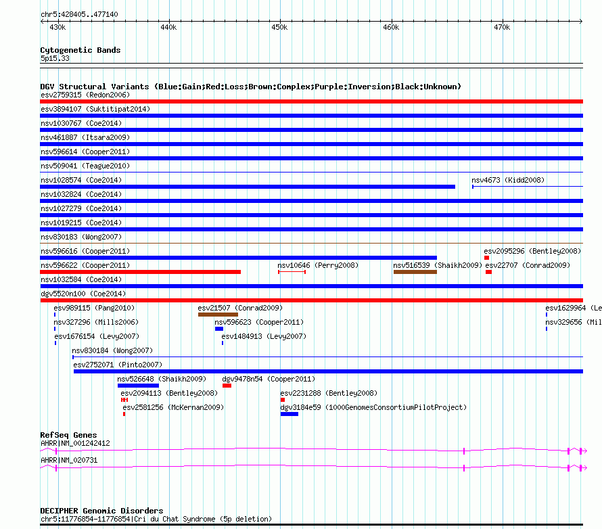Click the esv1484913 (Levy2007) label
602x529 pixels.
click(x=264, y=336)
